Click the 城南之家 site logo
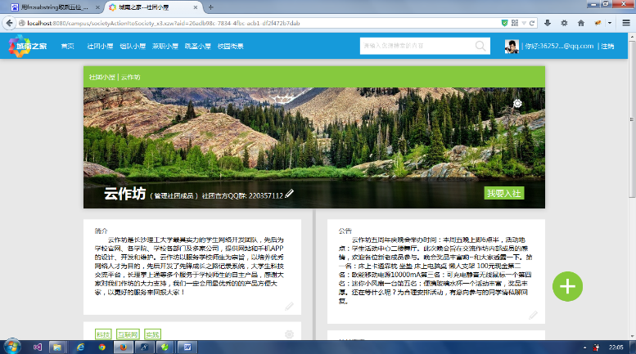Screen dimensions: 636x354 pyautogui.click(x=28, y=47)
